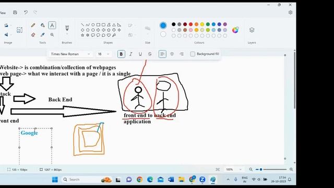Open the View menu
The image size is (334, 188).
(x=3, y=13)
